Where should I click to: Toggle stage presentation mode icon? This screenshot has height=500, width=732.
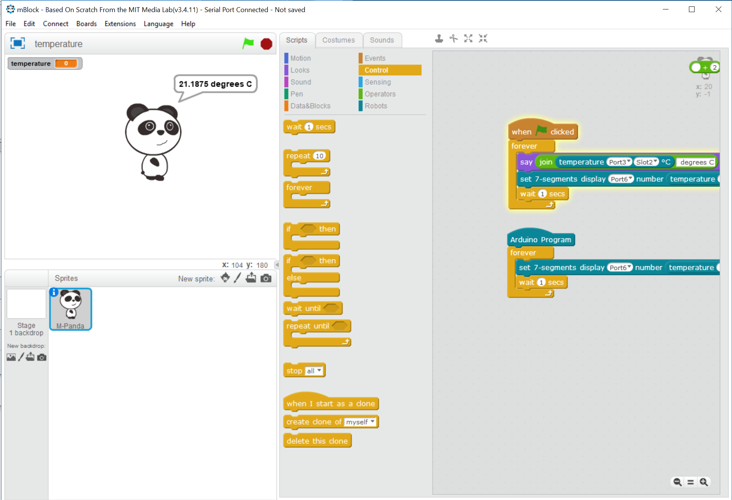17,43
